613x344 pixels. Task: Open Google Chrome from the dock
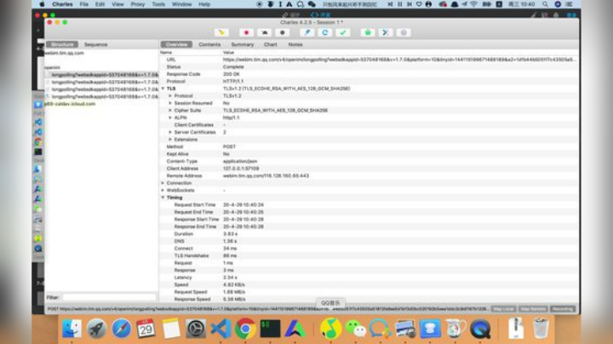245,329
